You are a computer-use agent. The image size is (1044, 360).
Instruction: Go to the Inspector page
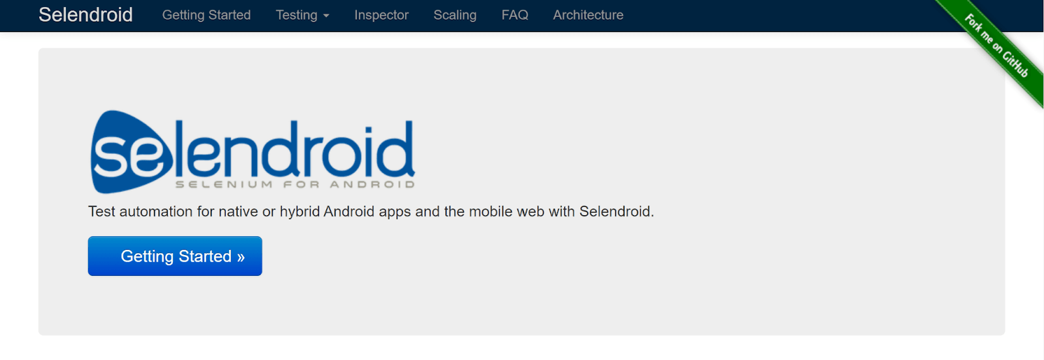pos(381,15)
